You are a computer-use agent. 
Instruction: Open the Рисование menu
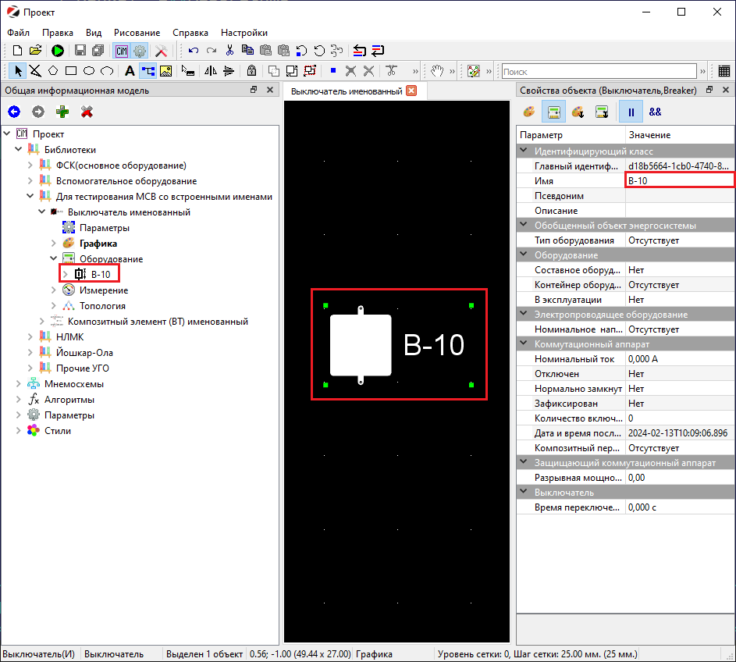click(x=137, y=33)
